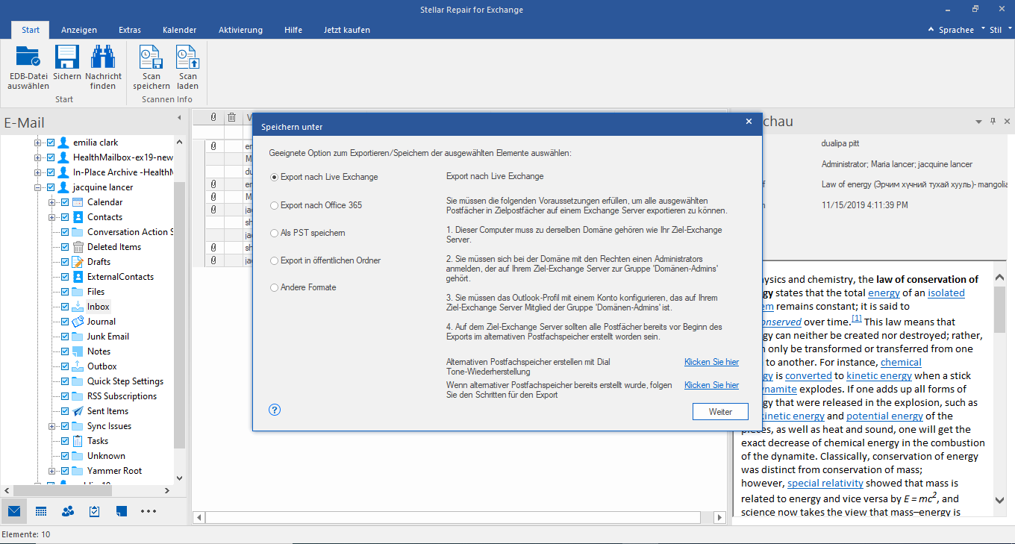Open contacts view icon in bottom bar
1015x544 pixels.
click(x=68, y=511)
